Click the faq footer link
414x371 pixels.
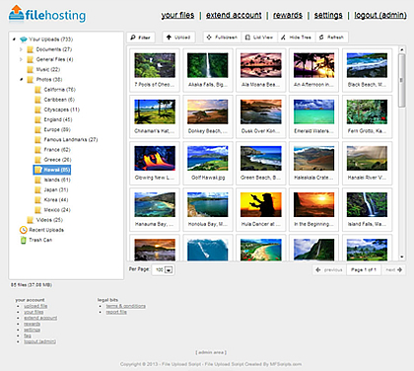[28, 335]
